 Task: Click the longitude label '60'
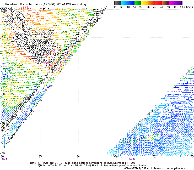click(2, 156)
